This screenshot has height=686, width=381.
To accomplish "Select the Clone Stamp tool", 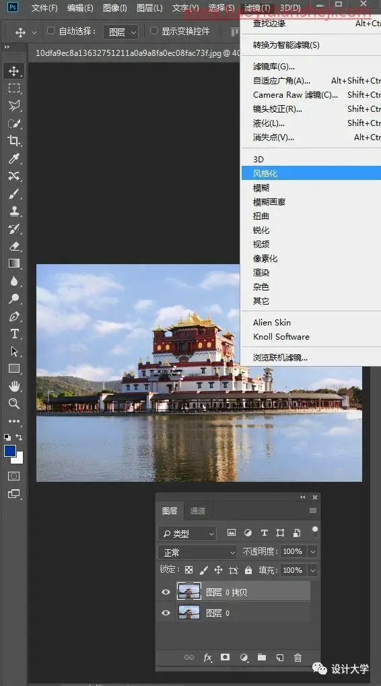I will point(14,211).
